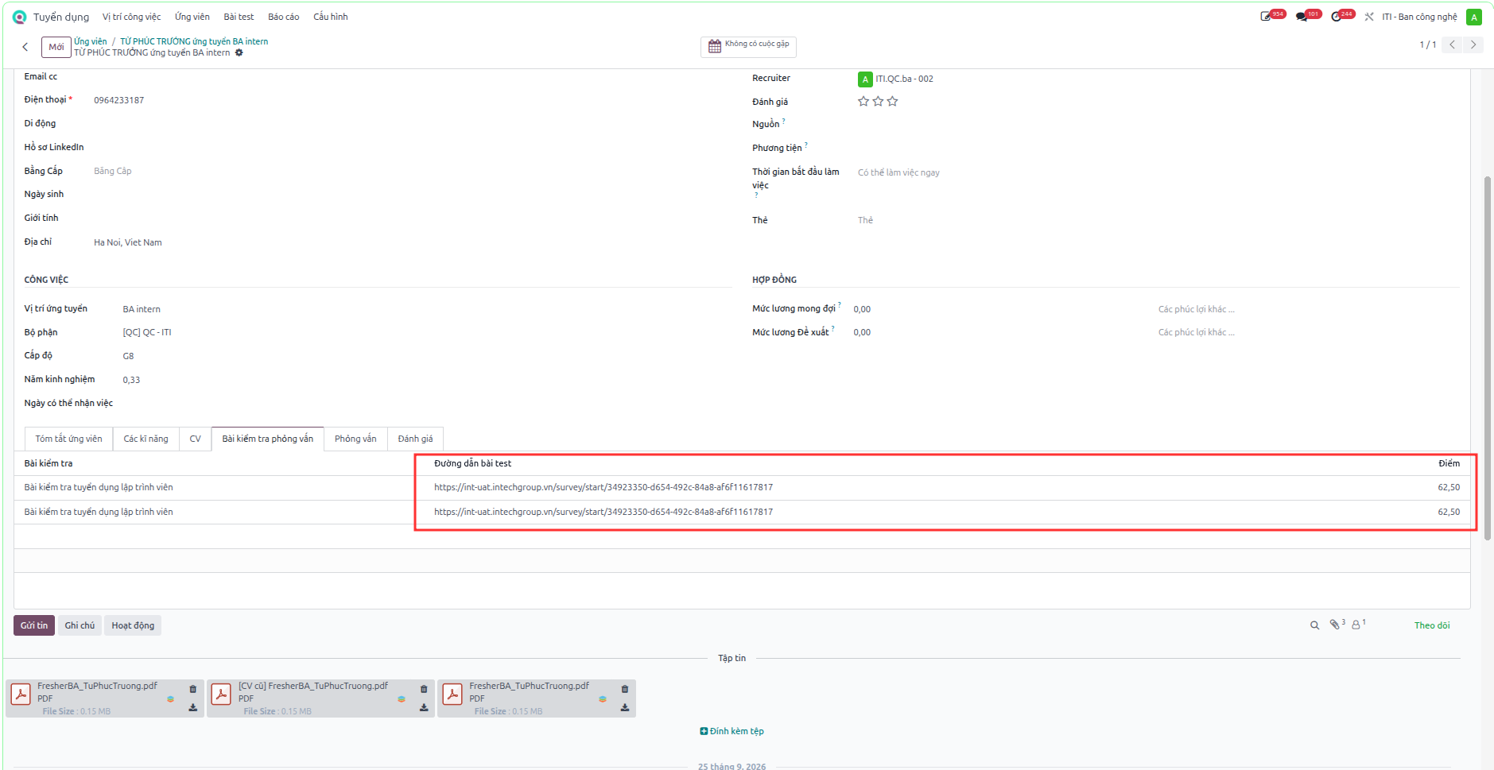
Task: Click the Không có cuộc gặp button
Action: point(748,45)
